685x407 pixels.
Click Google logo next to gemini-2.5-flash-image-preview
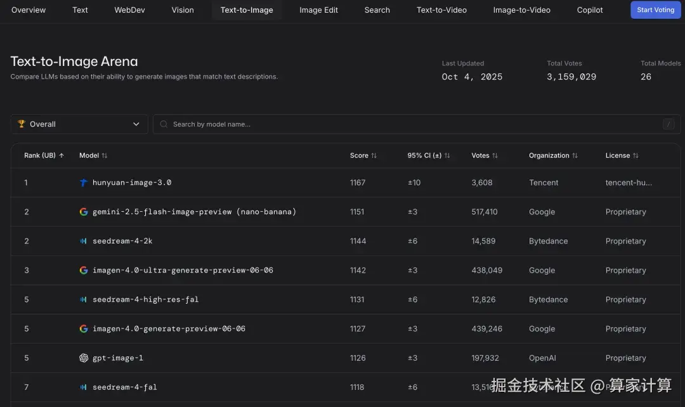(x=84, y=212)
